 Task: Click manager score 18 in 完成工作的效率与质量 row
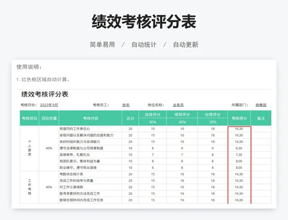pos(213,180)
